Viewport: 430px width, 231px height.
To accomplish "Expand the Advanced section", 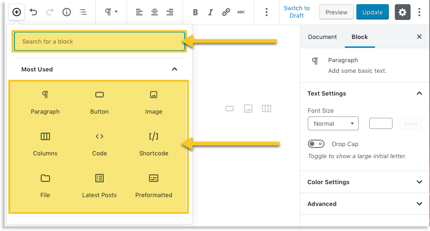I will 365,204.
